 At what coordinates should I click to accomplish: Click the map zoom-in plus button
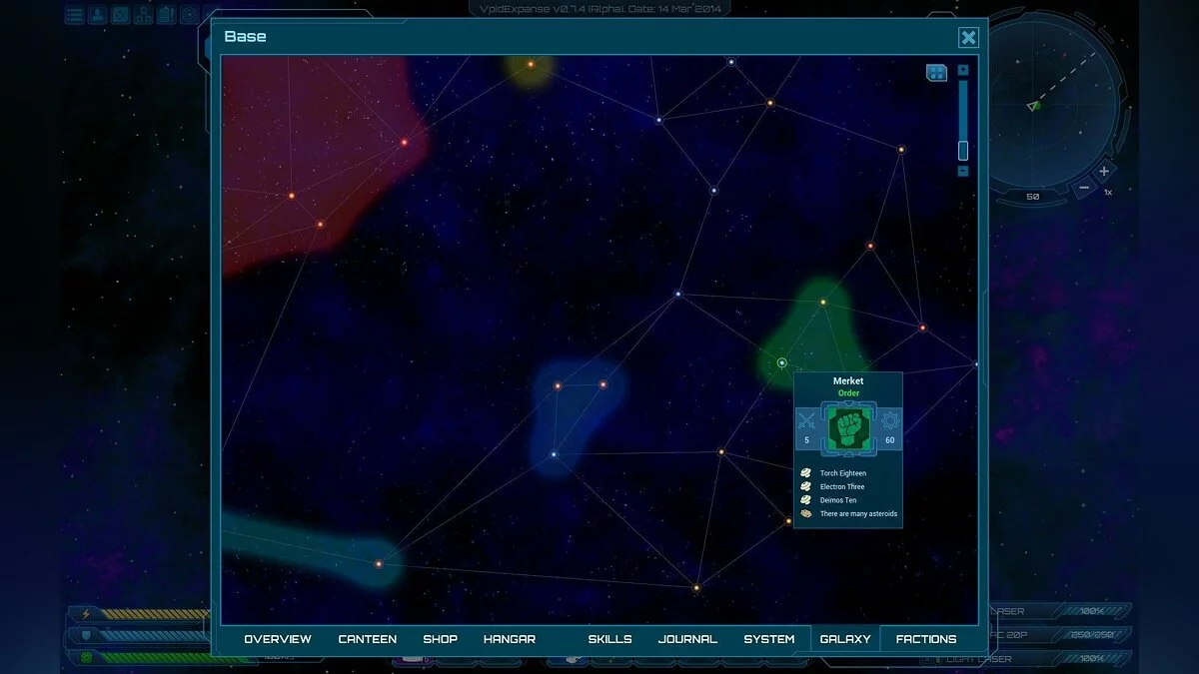(x=963, y=70)
